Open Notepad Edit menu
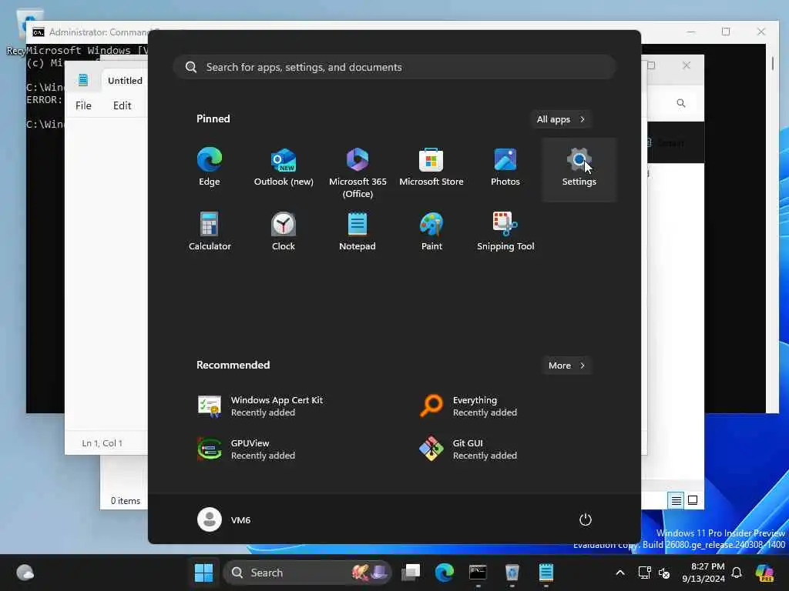The height and width of the screenshot is (591, 789). 122,105
